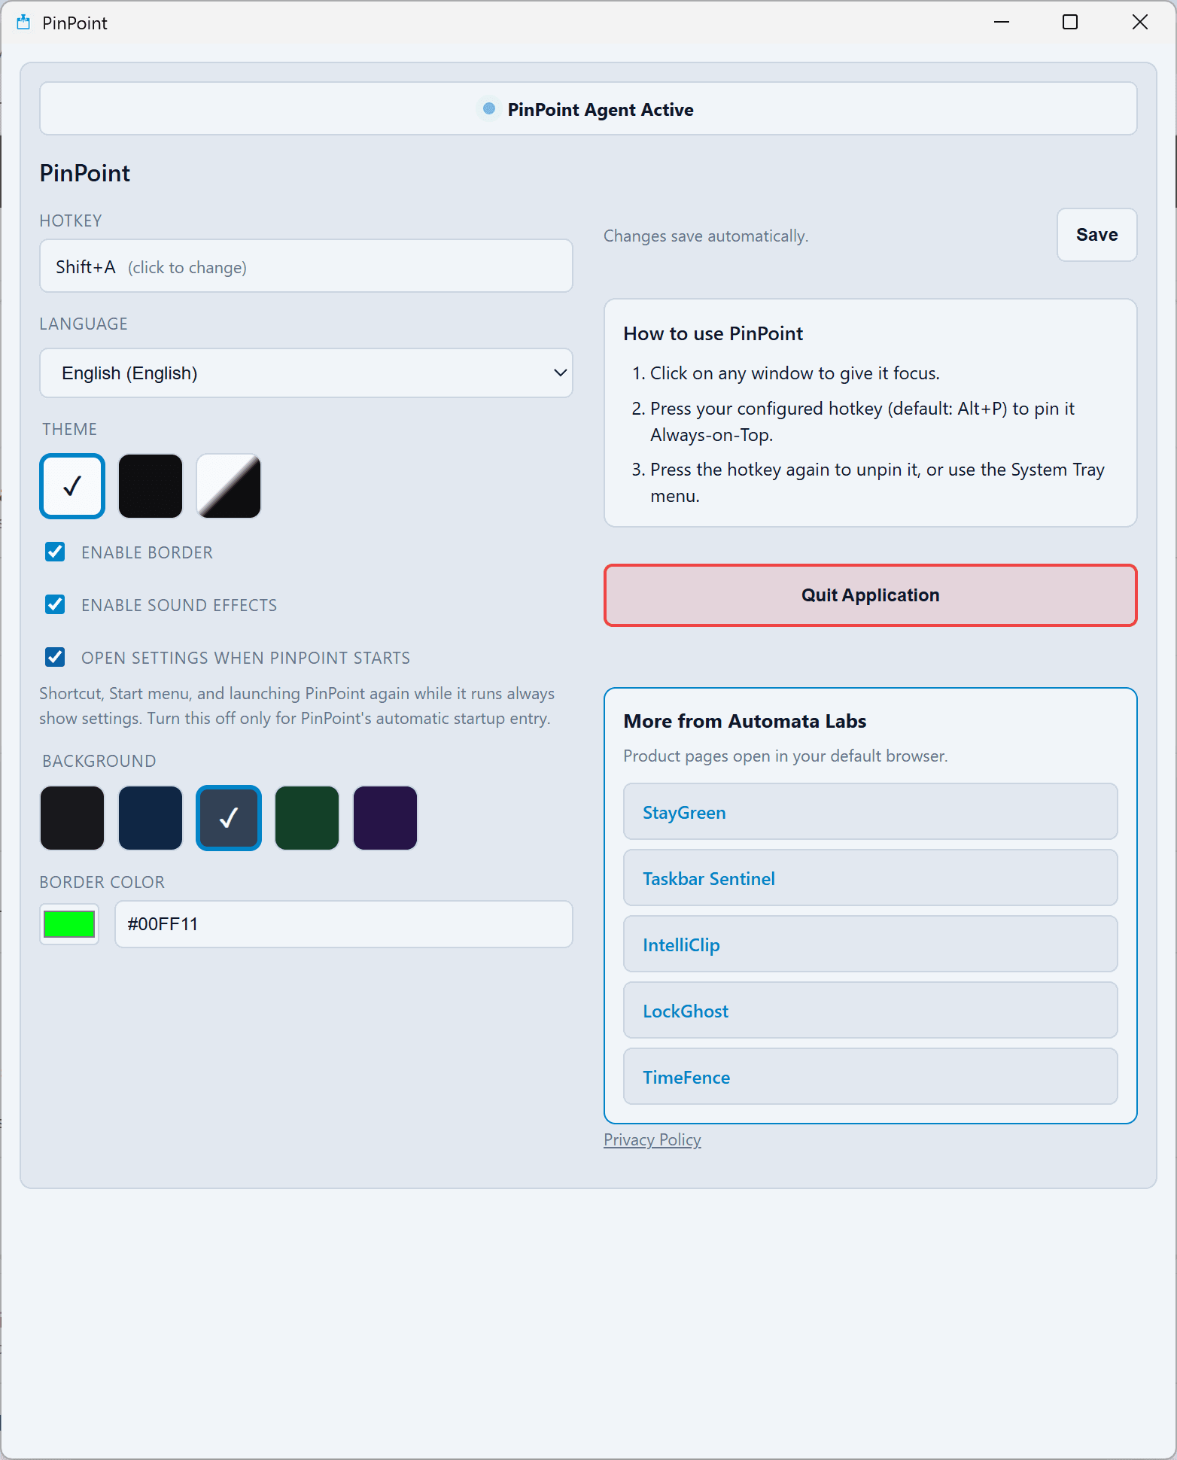Open the Privacy Policy link
This screenshot has width=1177, height=1460.
652,1140
